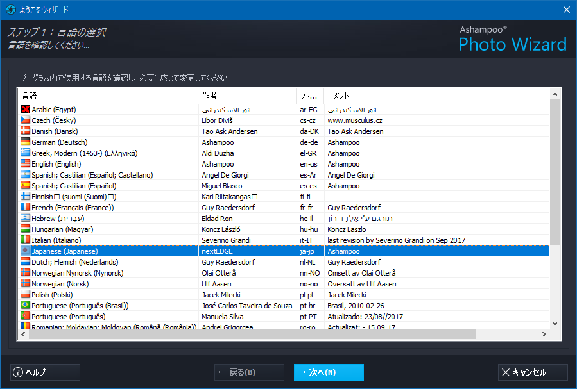Image resolution: width=577 pixels, height=389 pixels.
Task: Go back using the 戻る(B) button
Action: (x=250, y=372)
